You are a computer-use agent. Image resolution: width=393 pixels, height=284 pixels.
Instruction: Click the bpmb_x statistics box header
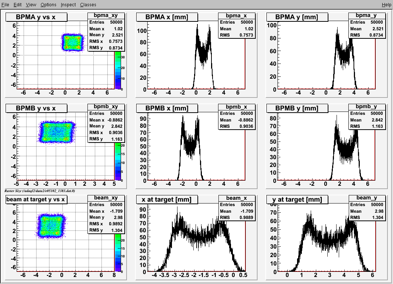[236, 107]
